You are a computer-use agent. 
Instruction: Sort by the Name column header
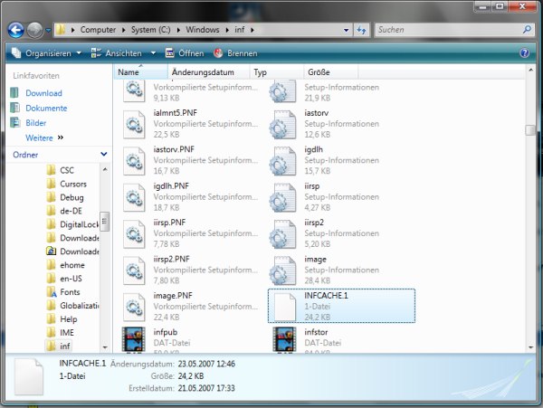[140, 72]
